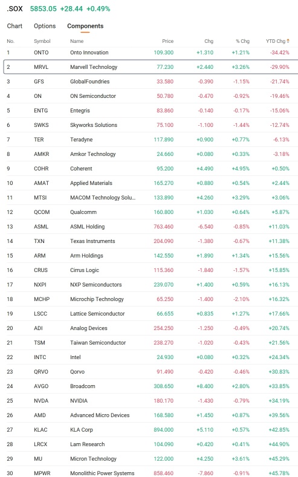Sort by the % Chg column header
This screenshot has height=477, width=298.
(242, 41)
